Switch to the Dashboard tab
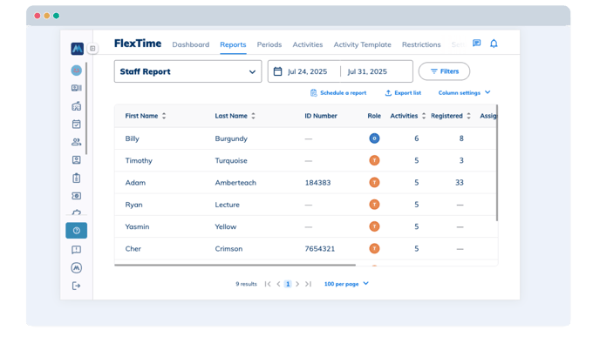 click(191, 44)
